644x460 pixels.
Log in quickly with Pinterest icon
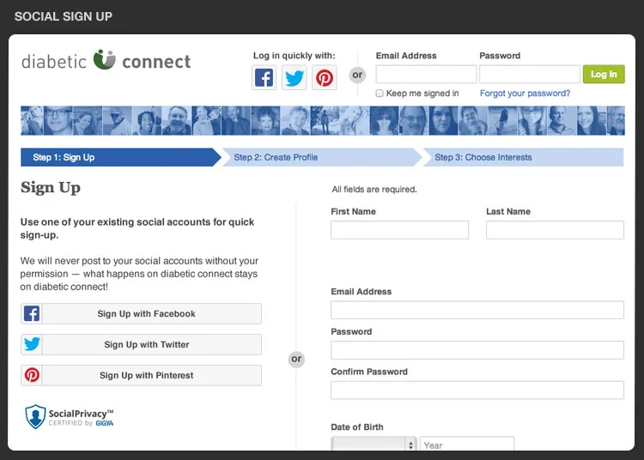(325, 77)
